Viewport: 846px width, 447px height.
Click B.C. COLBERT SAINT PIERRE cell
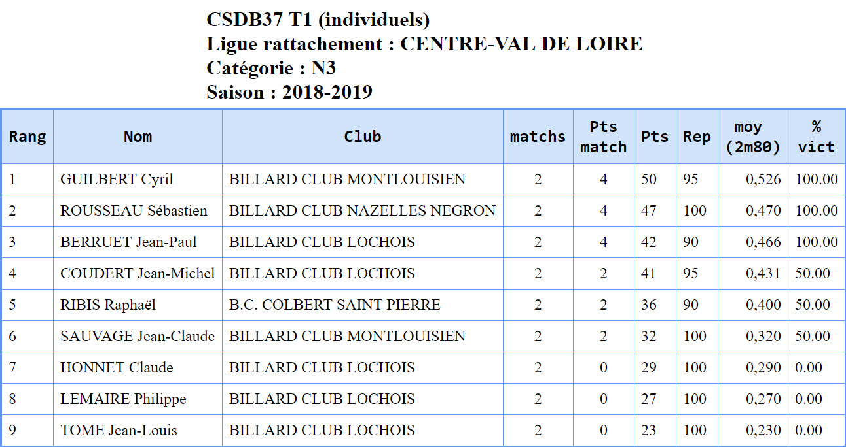tap(363, 305)
